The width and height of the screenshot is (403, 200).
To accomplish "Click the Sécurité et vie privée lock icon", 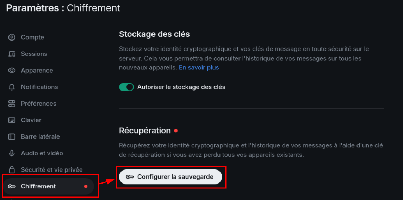I will (12, 170).
